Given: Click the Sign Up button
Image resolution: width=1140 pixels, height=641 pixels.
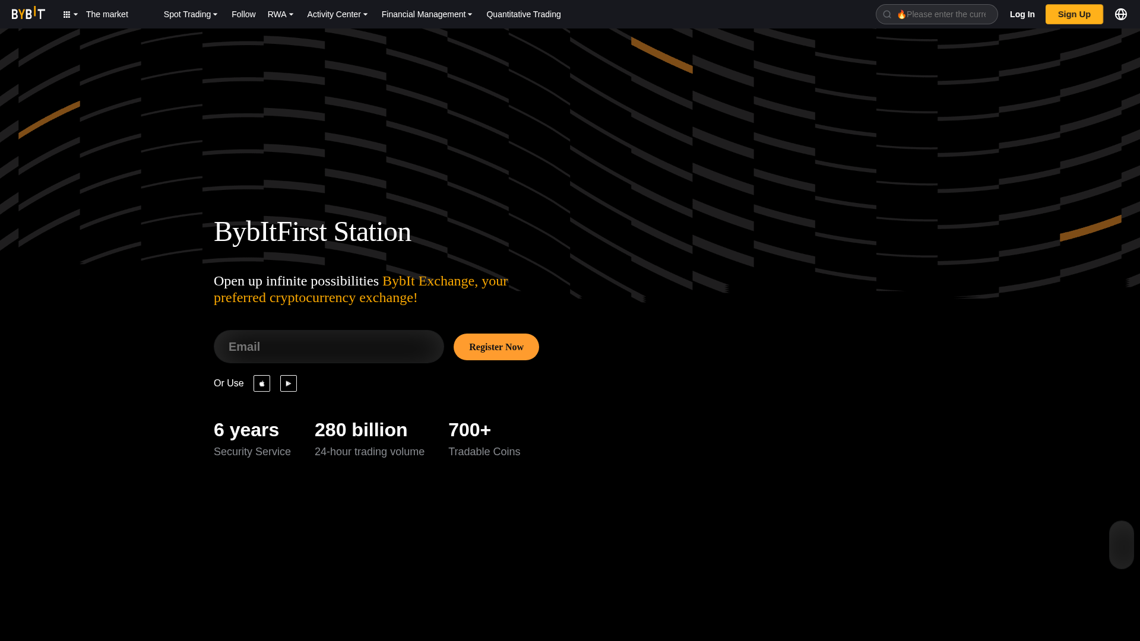Looking at the screenshot, I should [x=1074, y=14].
